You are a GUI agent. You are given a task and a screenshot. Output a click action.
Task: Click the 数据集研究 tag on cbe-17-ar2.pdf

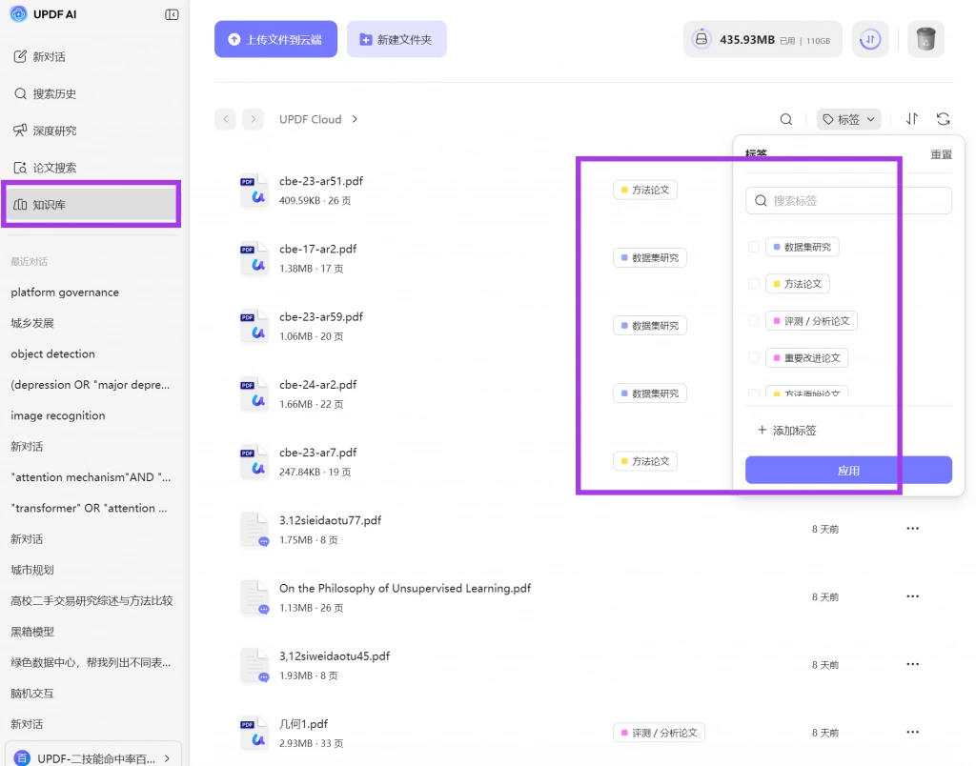coord(650,257)
